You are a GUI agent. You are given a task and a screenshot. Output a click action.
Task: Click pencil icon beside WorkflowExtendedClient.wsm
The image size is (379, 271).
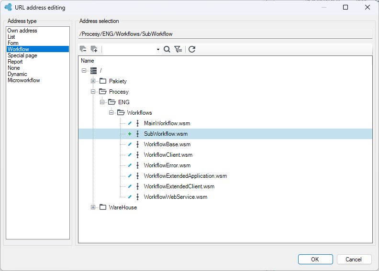(x=130, y=186)
